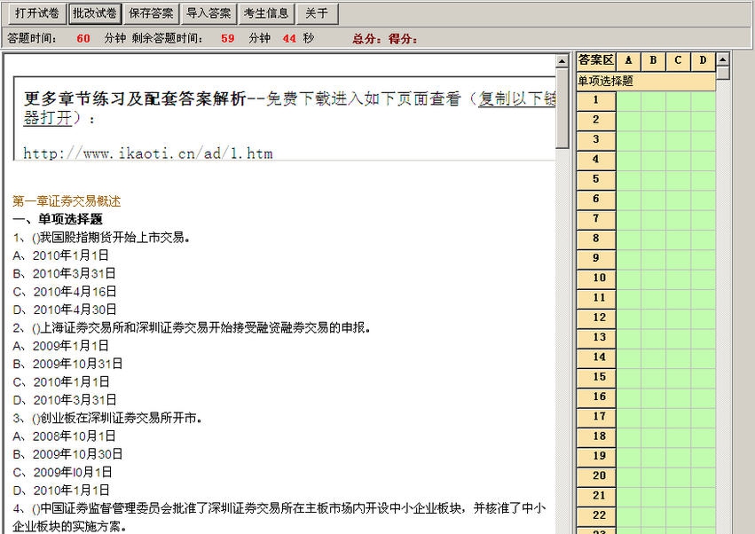Viewport: 755px width, 534px height.
Task: Mark answer B for question 6
Action: click(653, 199)
